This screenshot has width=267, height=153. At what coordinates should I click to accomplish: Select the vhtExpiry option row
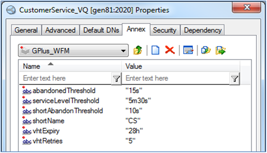tap(134, 131)
